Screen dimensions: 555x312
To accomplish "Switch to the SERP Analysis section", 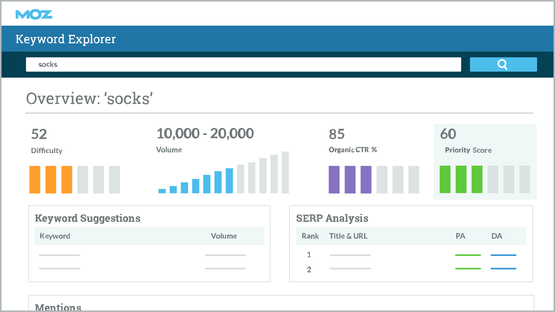I will click(x=332, y=218).
